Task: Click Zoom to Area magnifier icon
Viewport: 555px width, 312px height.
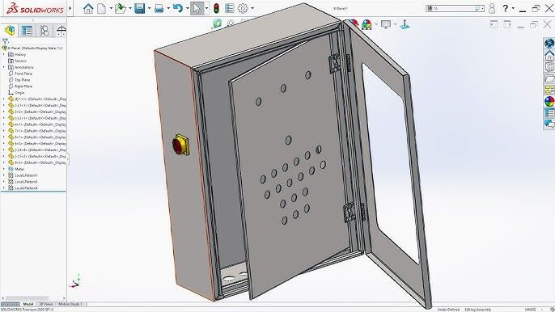Action: [x=231, y=23]
